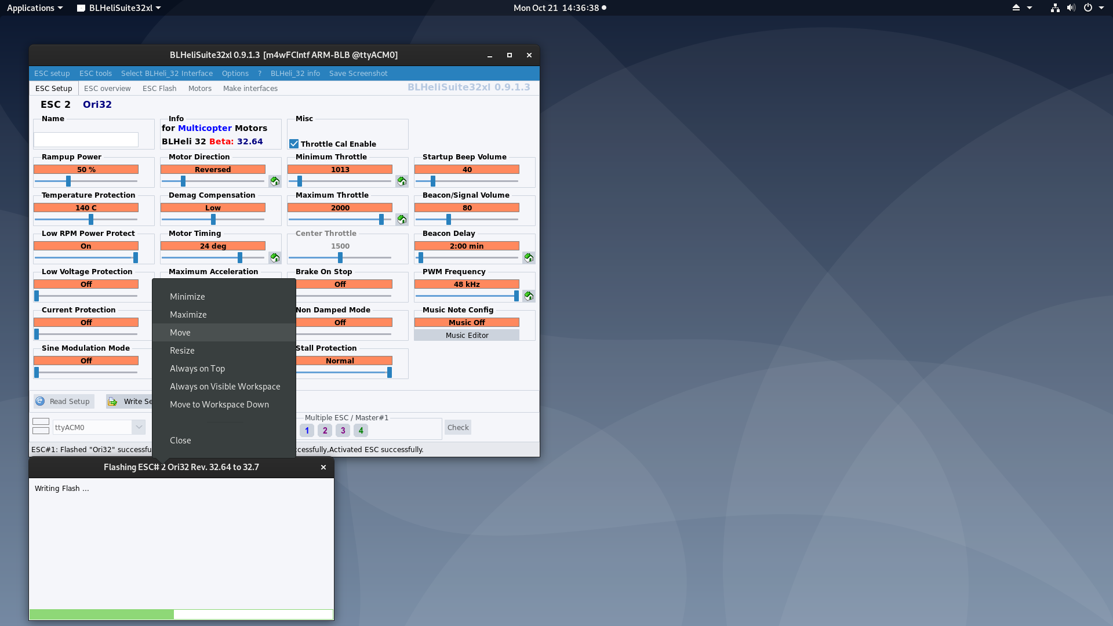
Task: Click the Demag Compensation slider
Action: pyautogui.click(x=213, y=220)
